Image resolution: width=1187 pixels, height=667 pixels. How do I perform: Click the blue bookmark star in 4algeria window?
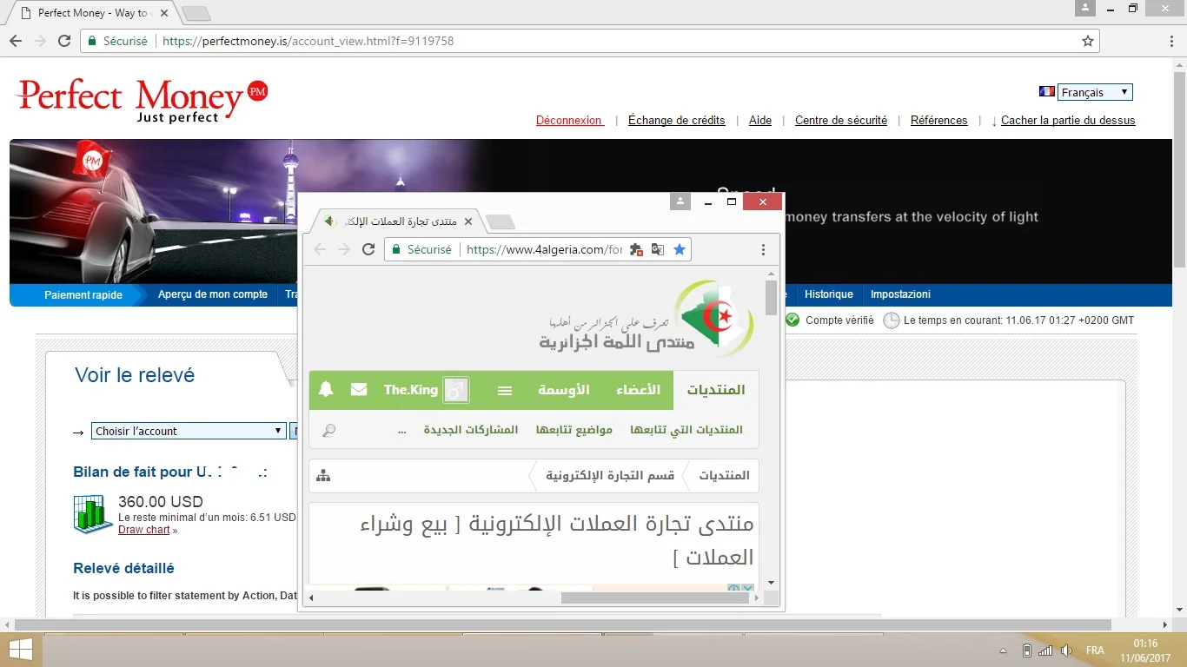[x=680, y=249]
